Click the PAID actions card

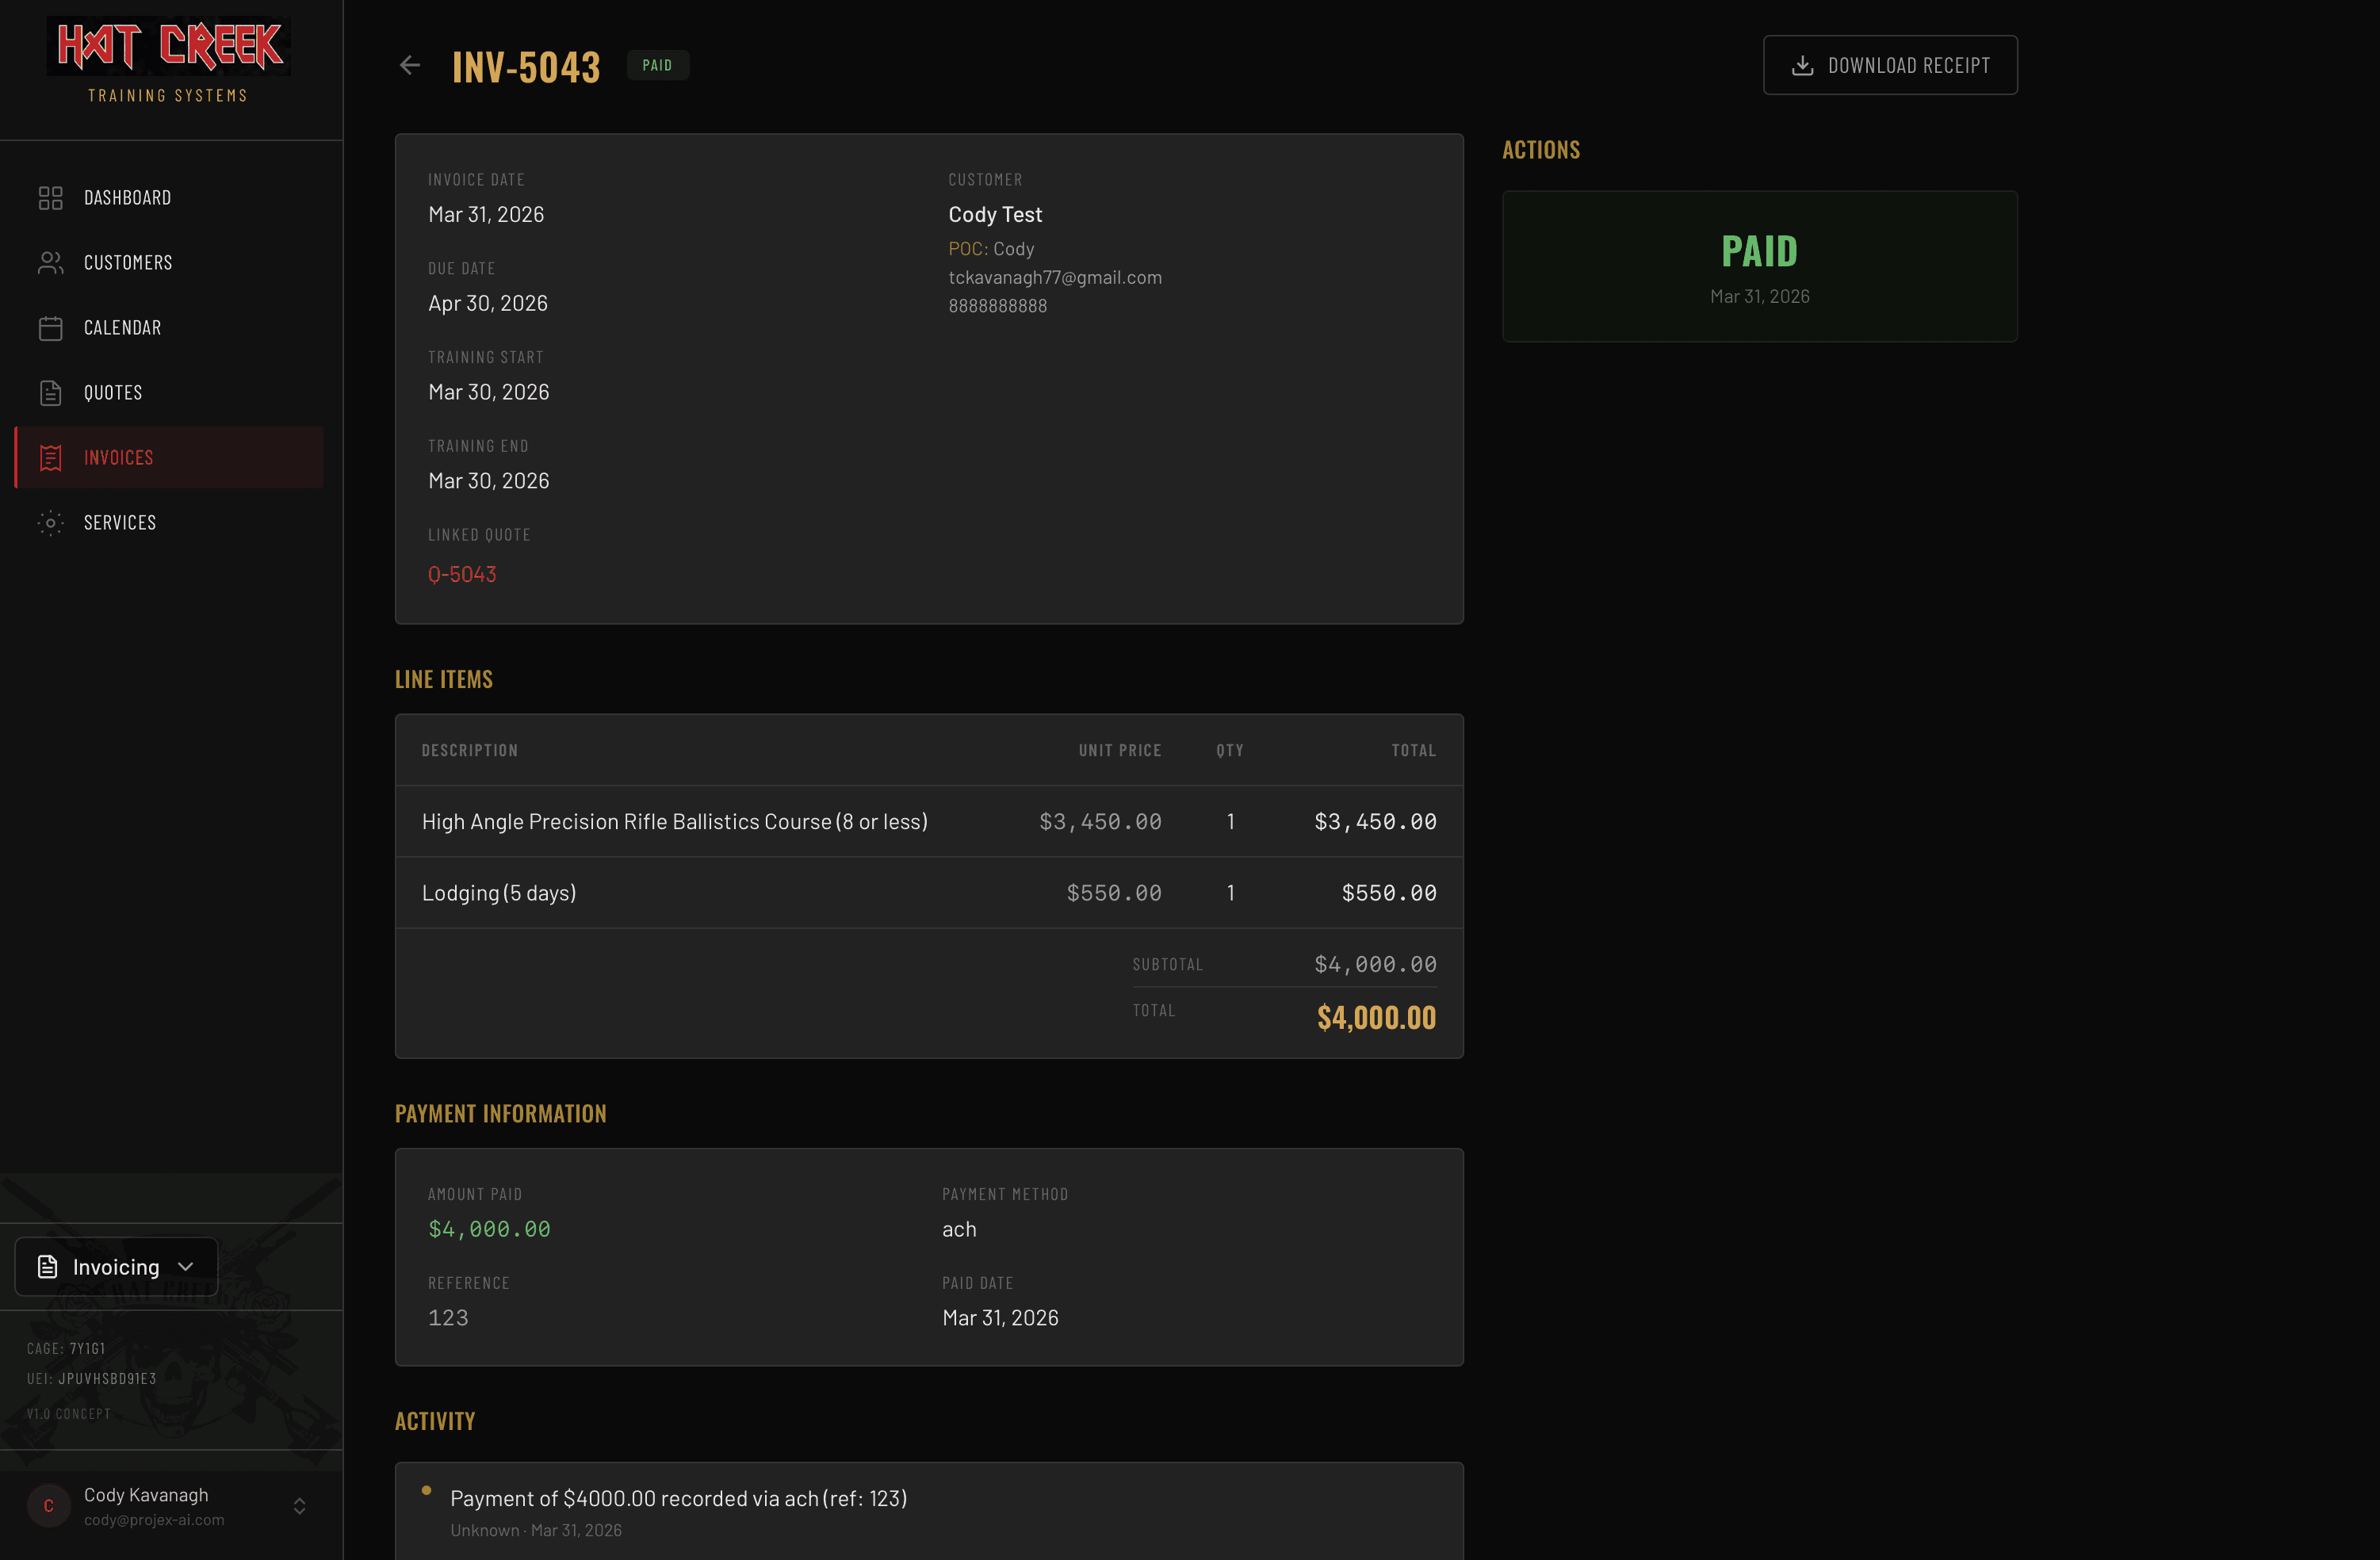pos(1760,267)
